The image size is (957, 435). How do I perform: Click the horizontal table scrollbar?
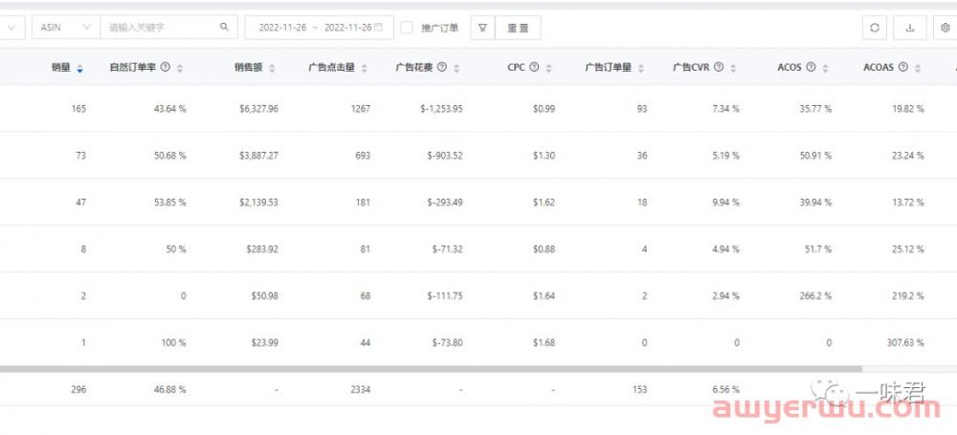431,369
